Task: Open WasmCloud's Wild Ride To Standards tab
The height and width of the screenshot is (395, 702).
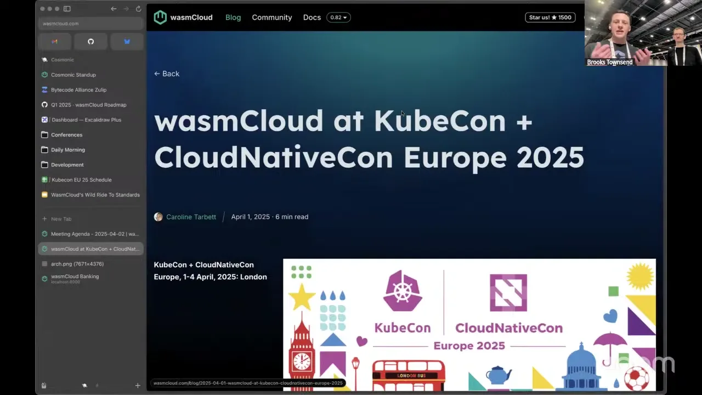Action: (91, 195)
